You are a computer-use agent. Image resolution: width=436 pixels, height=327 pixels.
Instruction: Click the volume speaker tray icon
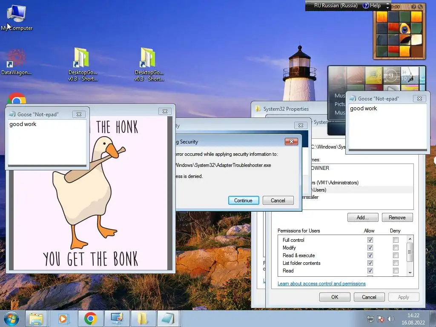click(391, 319)
